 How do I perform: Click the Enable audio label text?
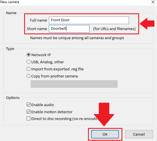pos(43,105)
